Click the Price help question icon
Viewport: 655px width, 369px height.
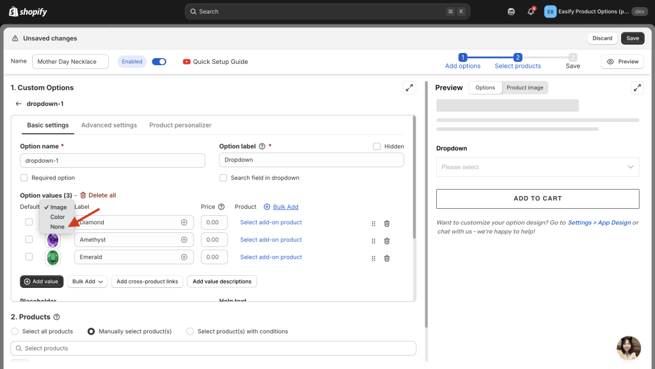221,207
